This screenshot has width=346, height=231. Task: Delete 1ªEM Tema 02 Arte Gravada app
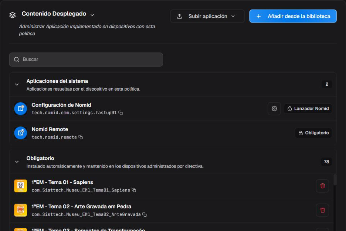[322, 210]
